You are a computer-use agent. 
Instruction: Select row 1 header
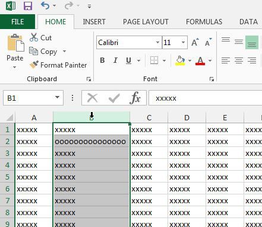click(x=7, y=129)
